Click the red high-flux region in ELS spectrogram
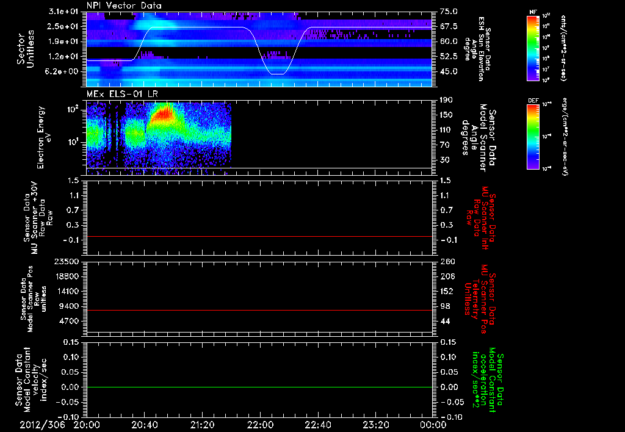The image size is (625, 432). (162, 114)
